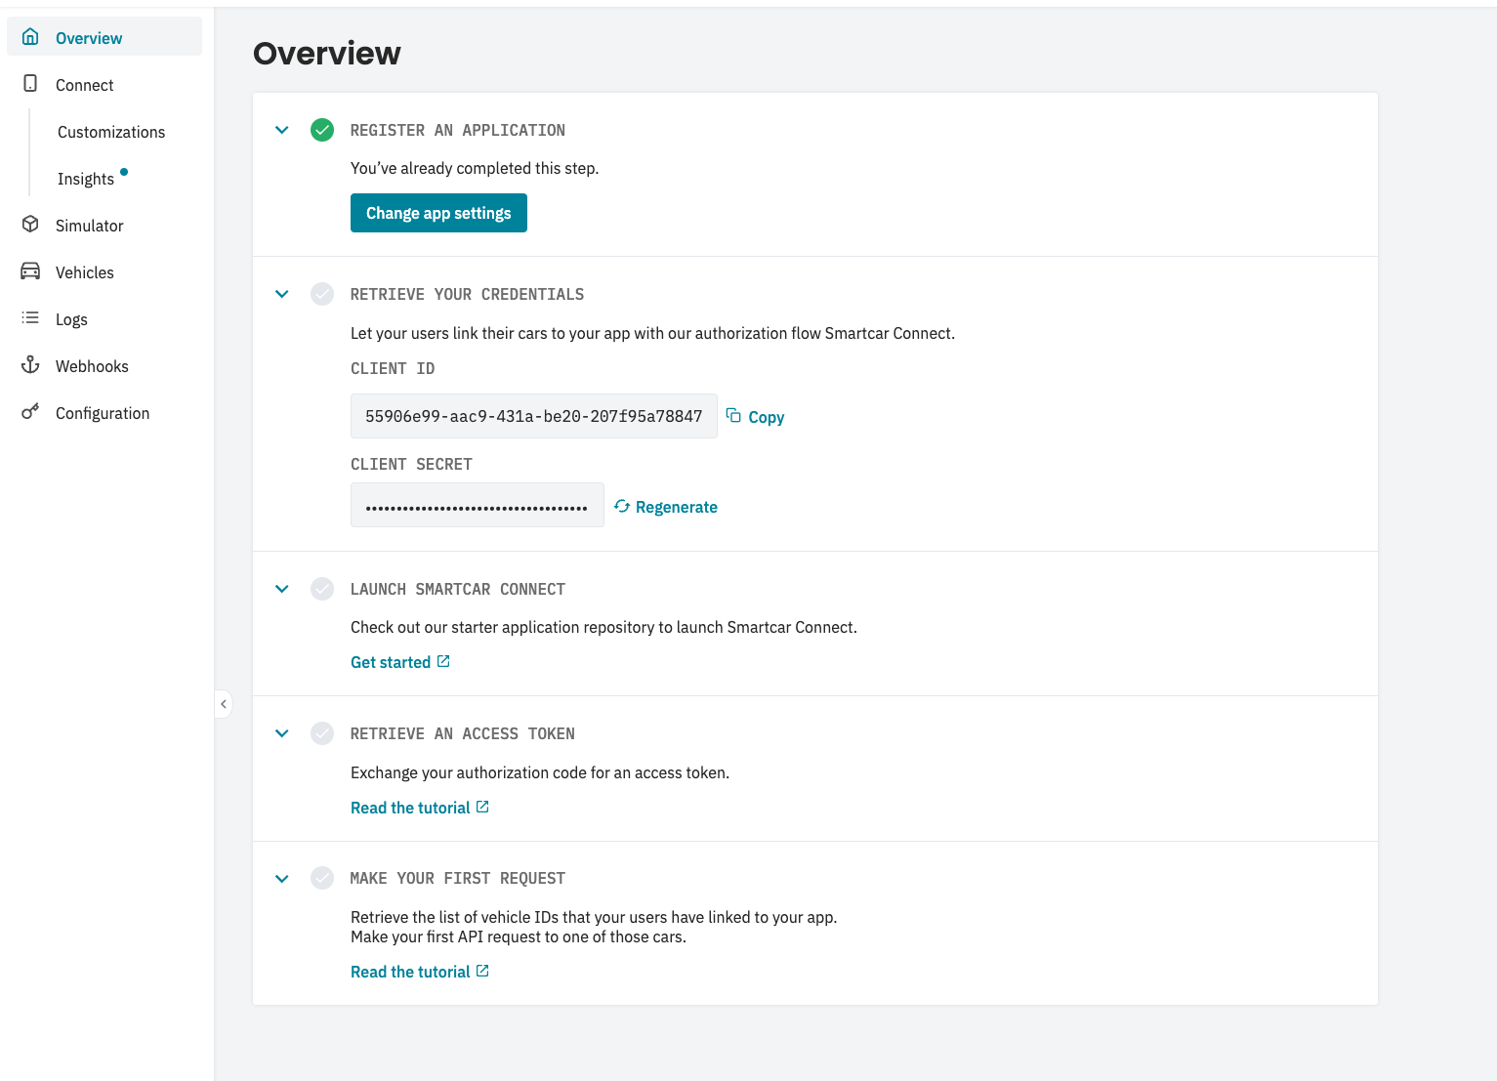Click external-link icon under Make Your First Request
This screenshot has width=1497, height=1081.
[482, 971]
